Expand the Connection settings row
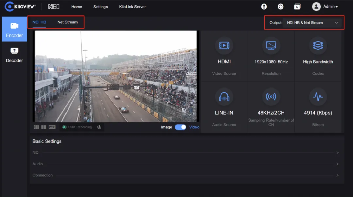353x197 pixels. tap(186, 175)
